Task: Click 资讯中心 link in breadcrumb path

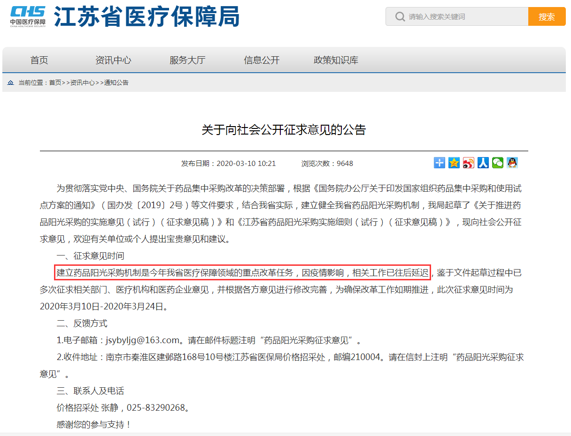Action: click(83, 83)
